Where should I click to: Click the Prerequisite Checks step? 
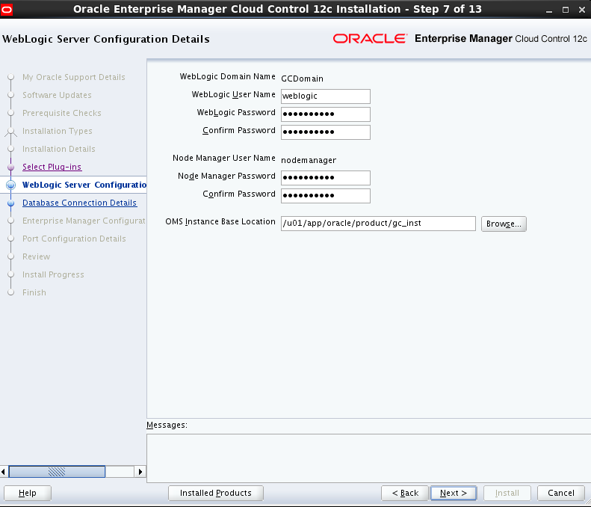[x=62, y=113]
